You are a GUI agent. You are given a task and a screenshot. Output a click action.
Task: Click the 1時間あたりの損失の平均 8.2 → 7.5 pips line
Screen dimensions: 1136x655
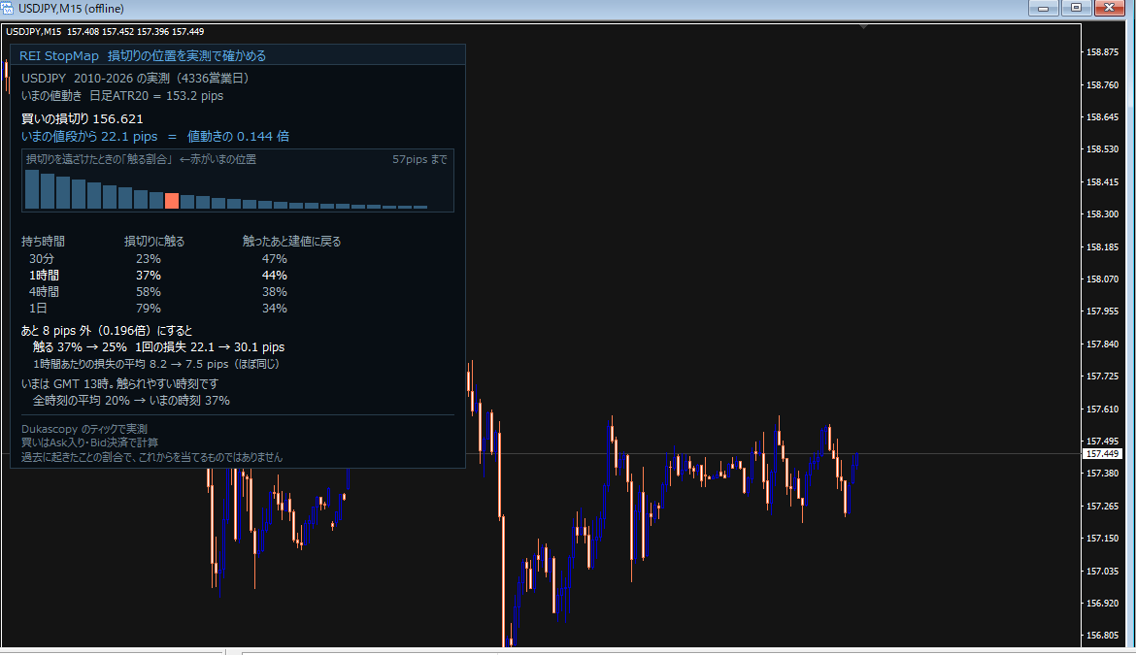click(156, 364)
